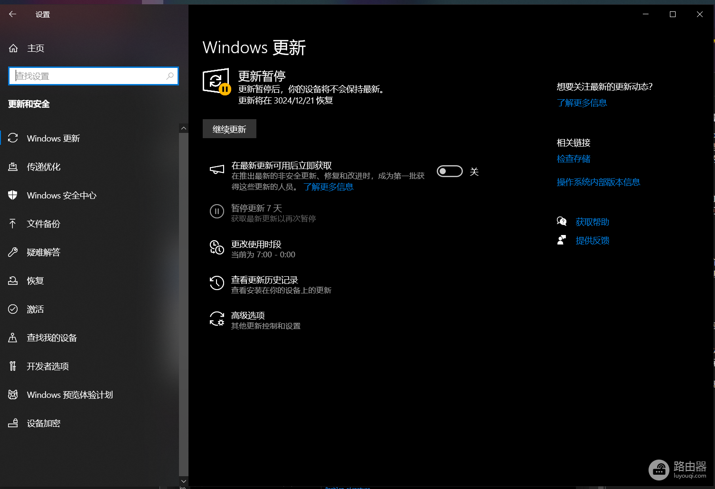Click the gear-sync icon for 高级选项
715x489 pixels.
(217, 319)
